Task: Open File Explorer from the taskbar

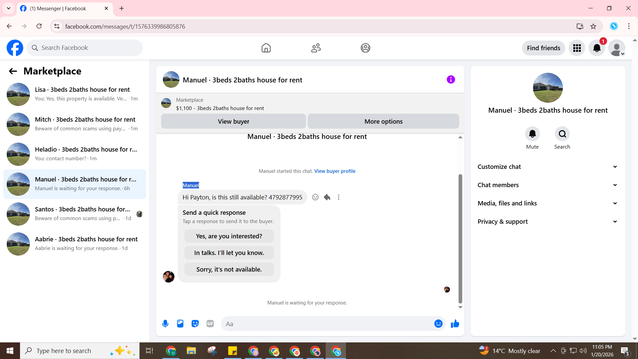Action: pos(191,351)
